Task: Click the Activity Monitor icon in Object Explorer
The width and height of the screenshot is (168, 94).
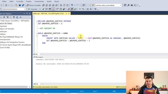Action: [x=20, y=17]
